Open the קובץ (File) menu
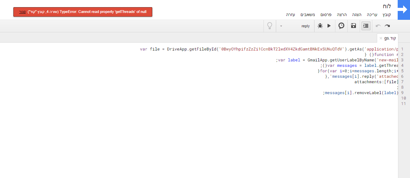 pos(387,15)
